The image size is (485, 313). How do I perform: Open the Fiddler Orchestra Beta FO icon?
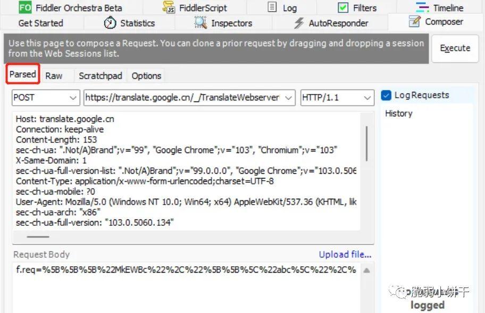coord(25,7)
